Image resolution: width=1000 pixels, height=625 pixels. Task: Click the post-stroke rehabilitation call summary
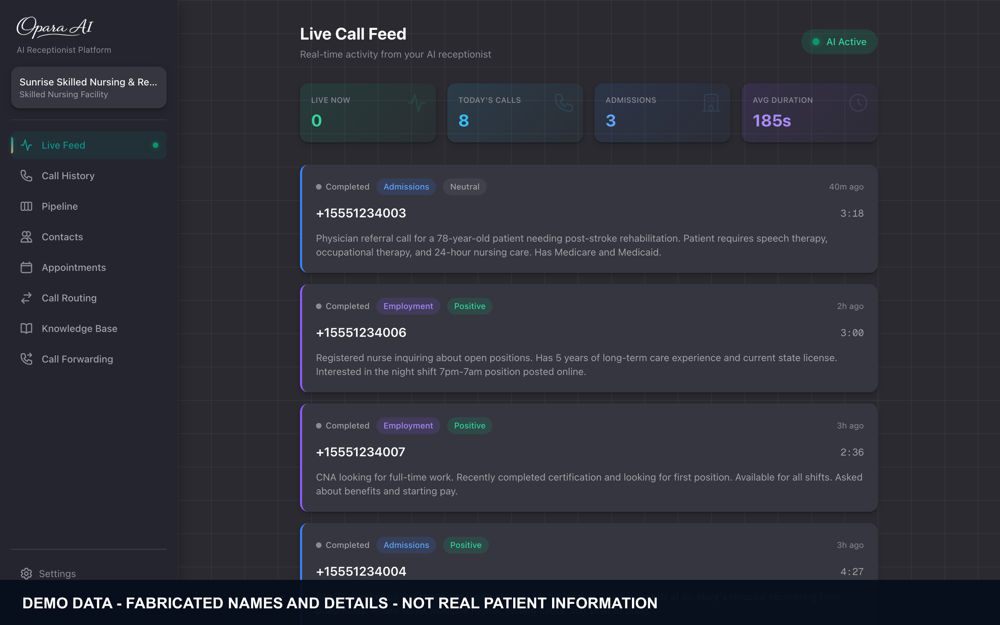[572, 245]
